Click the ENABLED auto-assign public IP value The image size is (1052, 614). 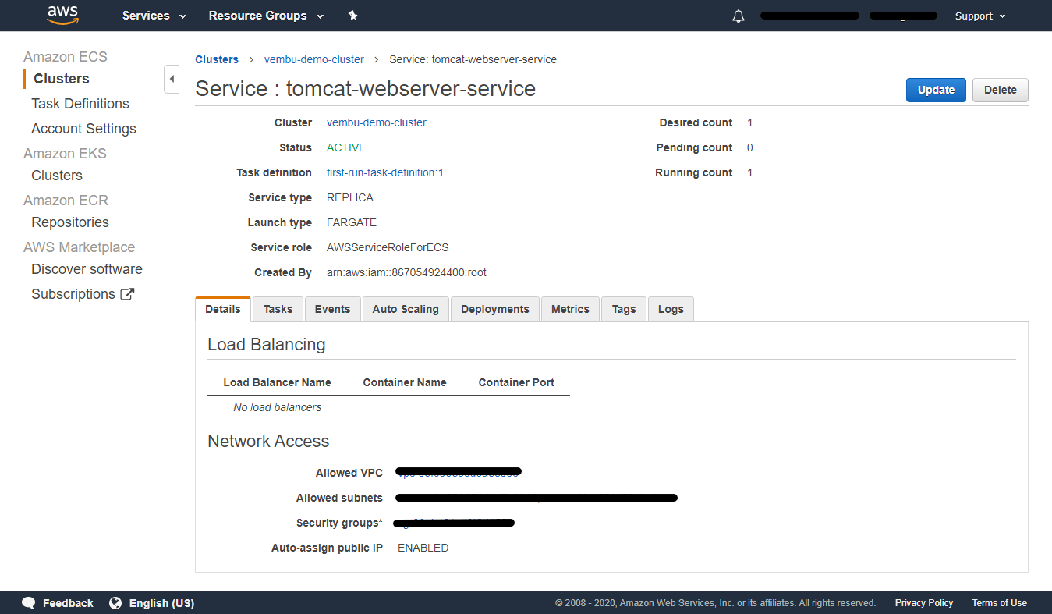click(x=423, y=548)
